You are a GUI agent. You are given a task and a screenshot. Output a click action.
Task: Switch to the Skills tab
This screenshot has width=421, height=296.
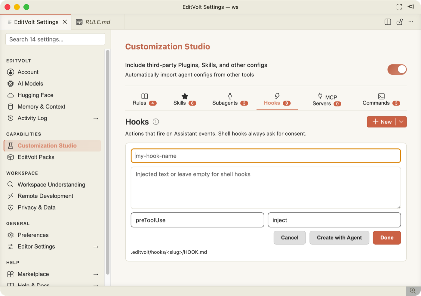185,100
